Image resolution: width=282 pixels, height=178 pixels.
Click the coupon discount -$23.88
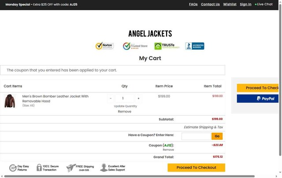click(x=217, y=145)
